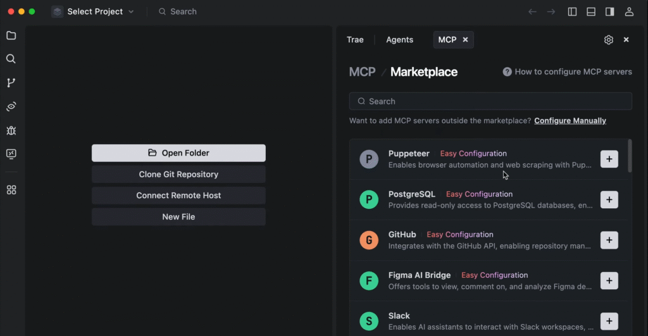Select the Puppeteer server name

click(409, 153)
